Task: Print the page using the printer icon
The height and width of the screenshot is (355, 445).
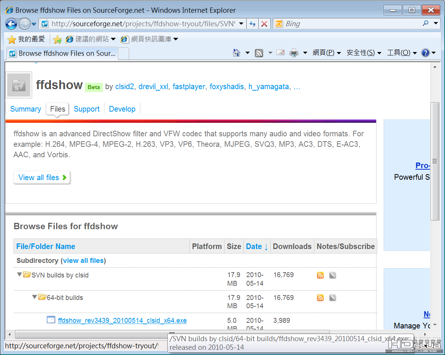Action: tap(294, 53)
